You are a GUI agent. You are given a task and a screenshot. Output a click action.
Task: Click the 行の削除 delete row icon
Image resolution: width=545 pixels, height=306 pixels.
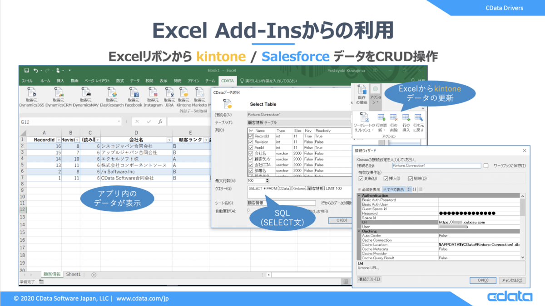click(393, 118)
